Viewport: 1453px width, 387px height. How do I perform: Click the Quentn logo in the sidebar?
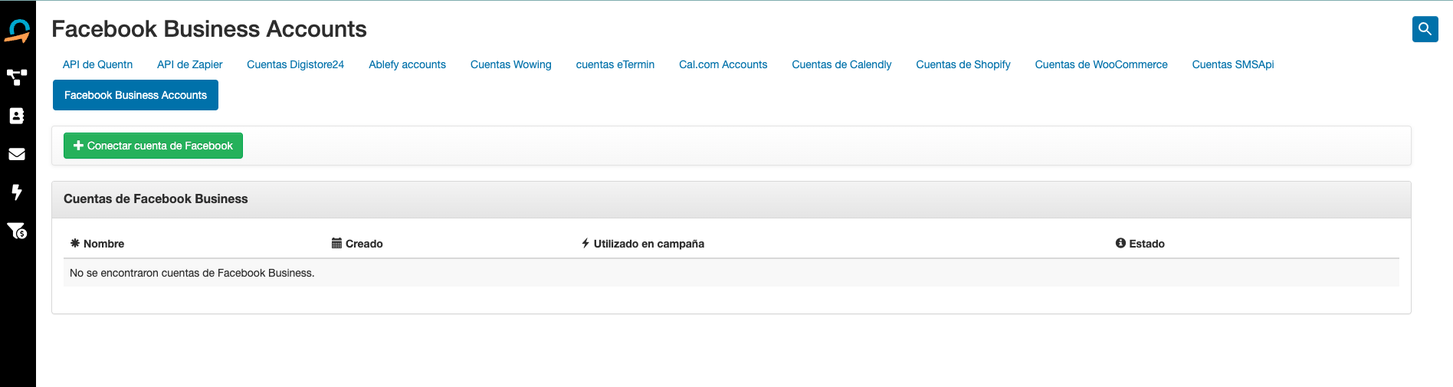click(17, 31)
